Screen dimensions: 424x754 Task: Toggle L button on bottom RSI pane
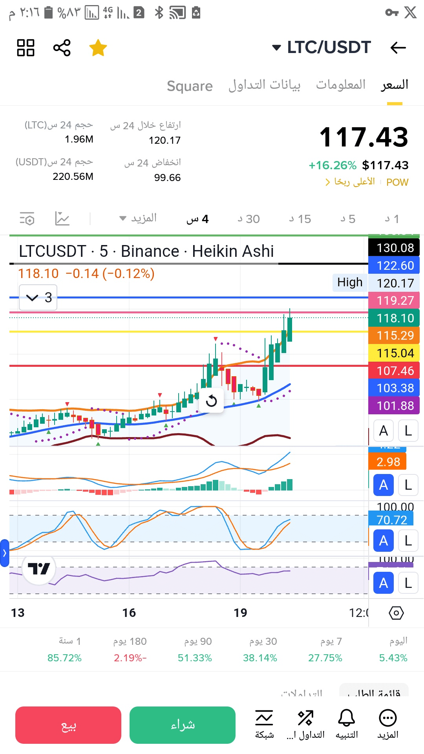coord(408,583)
